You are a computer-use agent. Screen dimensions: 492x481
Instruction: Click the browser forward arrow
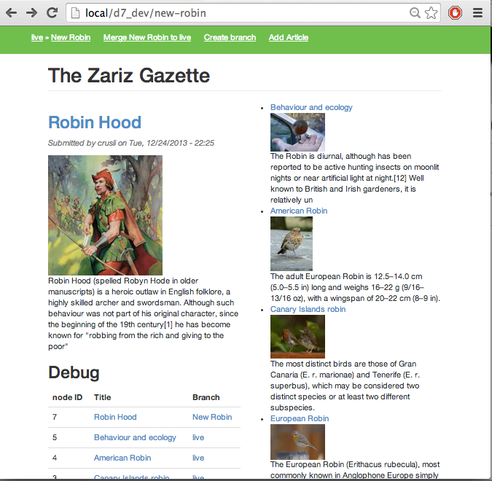(x=31, y=13)
